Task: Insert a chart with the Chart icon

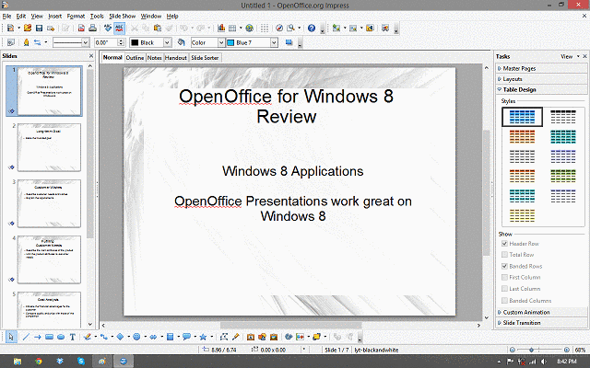Action: point(221,29)
